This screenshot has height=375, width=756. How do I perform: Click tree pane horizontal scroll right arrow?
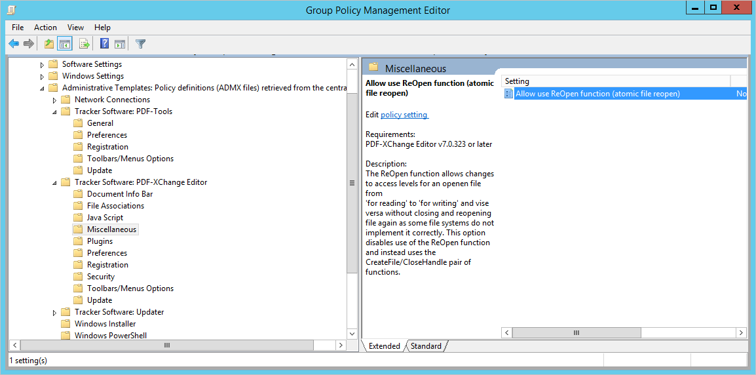(341, 345)
